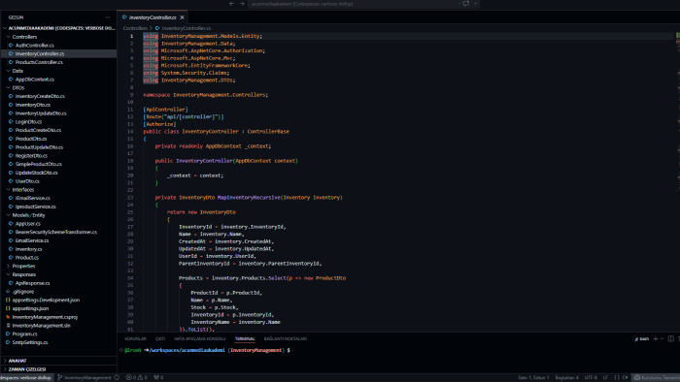This screenshot has width=680, height=382.
Task: Click the Codespaces remote indicator
Action: tap(26, 378)
